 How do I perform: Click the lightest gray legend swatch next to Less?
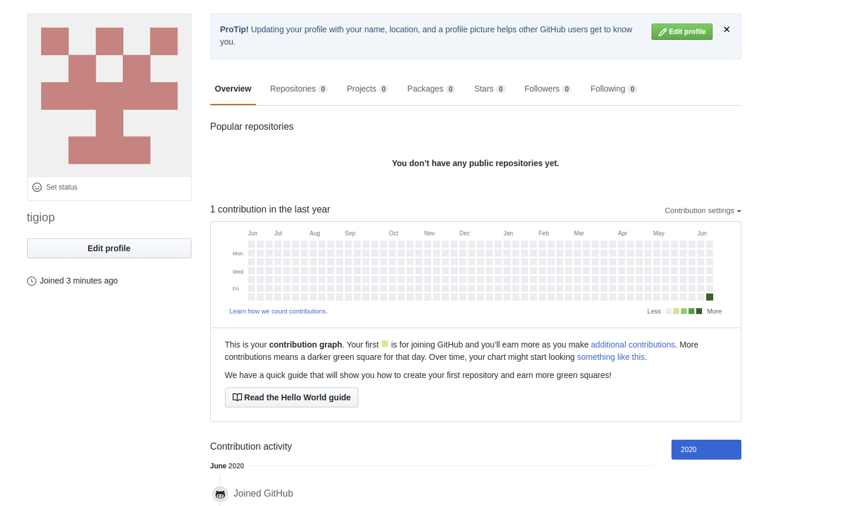click(669, 311)
